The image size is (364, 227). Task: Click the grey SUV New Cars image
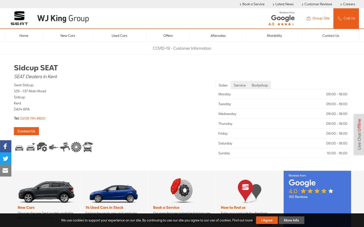tap(46, 192)
